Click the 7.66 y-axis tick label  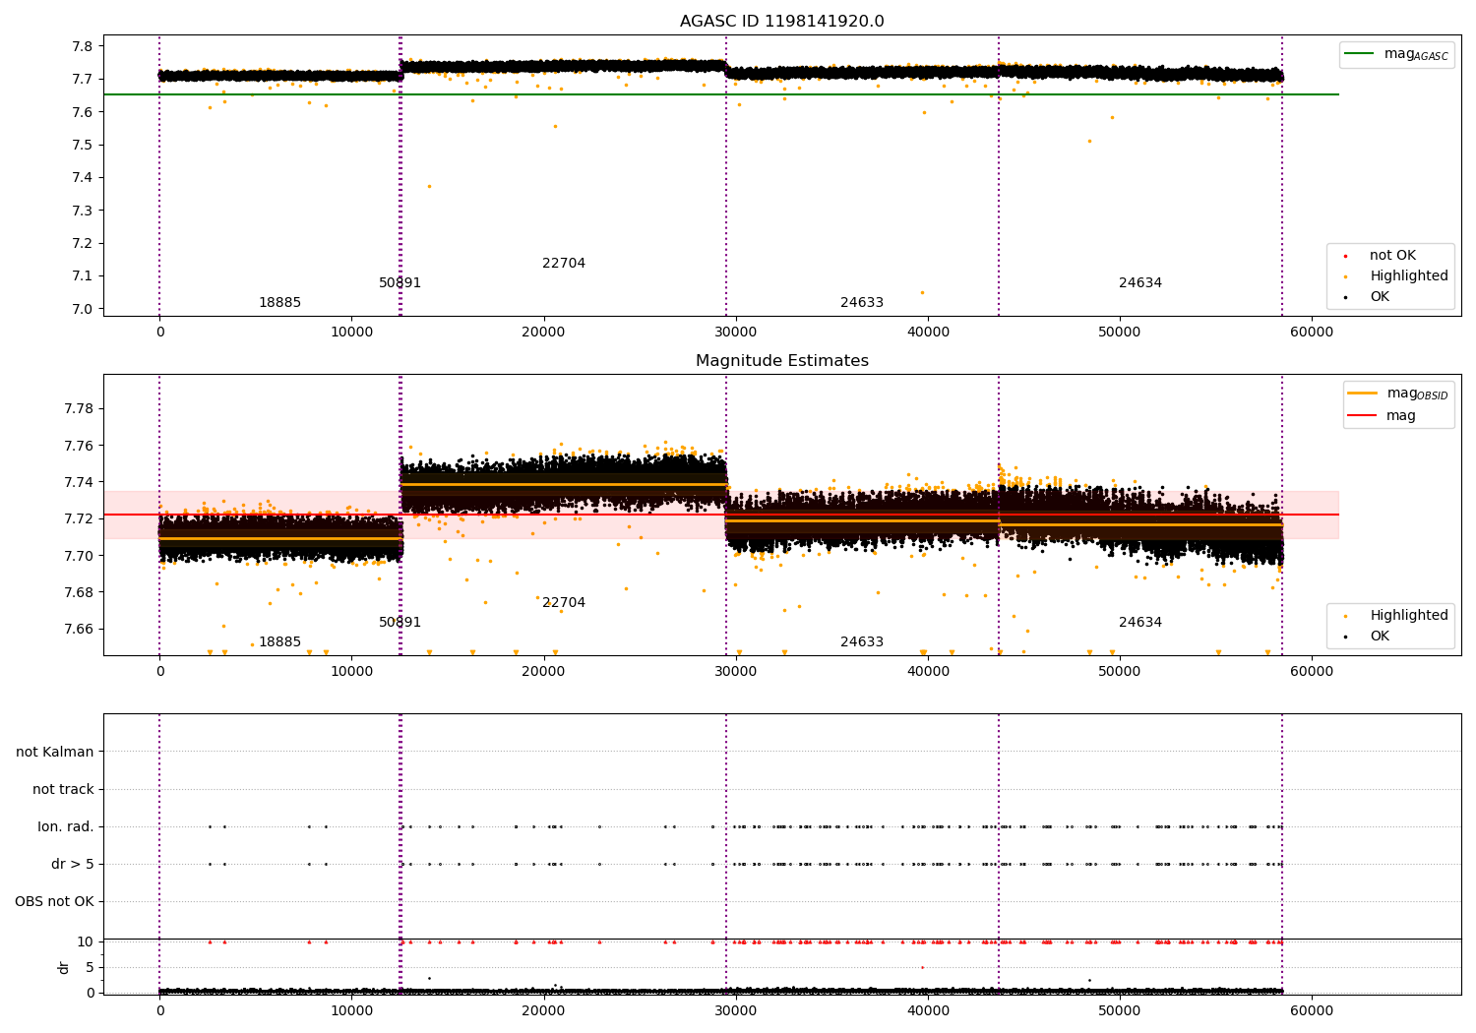pos(80,630)
